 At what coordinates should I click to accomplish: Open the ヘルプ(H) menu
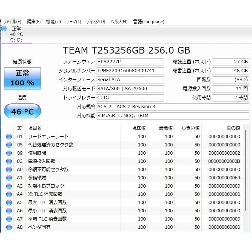[x=119, y=22]
